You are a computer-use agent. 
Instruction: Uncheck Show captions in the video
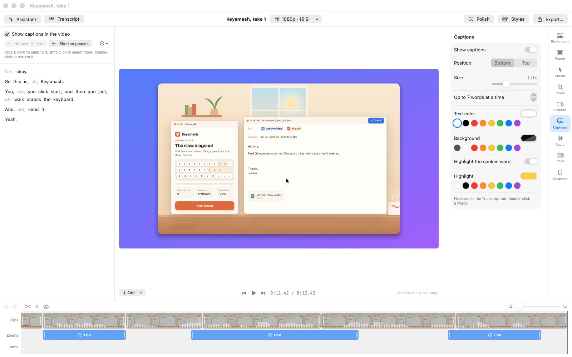click(7, 34)
